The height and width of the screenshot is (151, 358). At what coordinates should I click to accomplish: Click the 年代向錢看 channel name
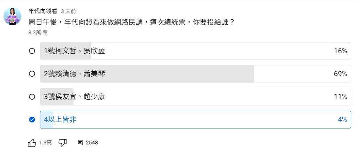pyautogui.click(x=43, y=11)
